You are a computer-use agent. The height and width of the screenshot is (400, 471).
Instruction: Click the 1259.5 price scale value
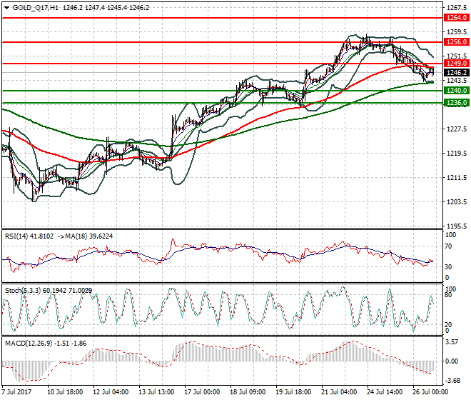[457, 32]
